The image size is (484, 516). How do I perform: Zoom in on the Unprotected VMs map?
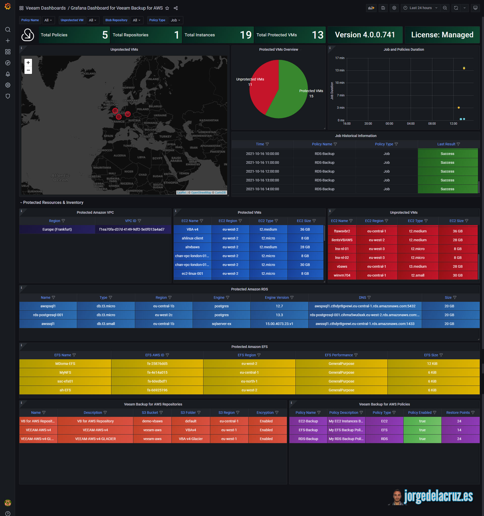[x=28, y=63]
